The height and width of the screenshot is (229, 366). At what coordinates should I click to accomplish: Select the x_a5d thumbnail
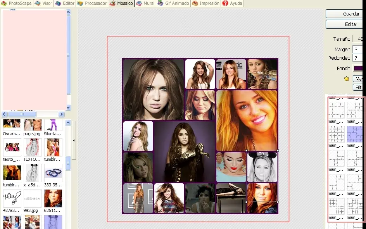click(33, 173)
